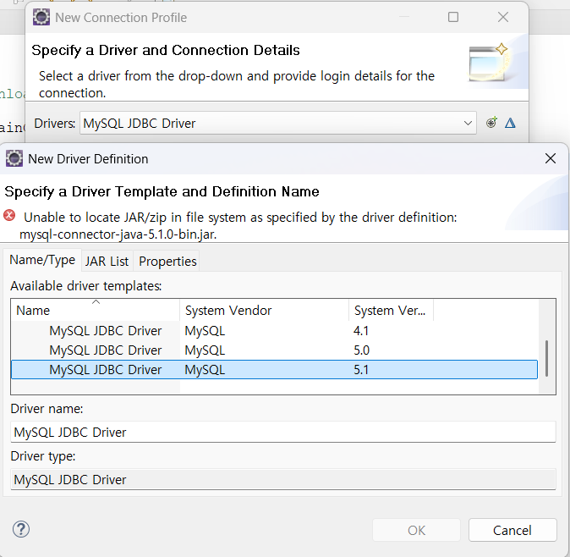This screenshot has height=557, width=570.
Task: Click the '5.1' version cell
Action: [x=361, y=370]
